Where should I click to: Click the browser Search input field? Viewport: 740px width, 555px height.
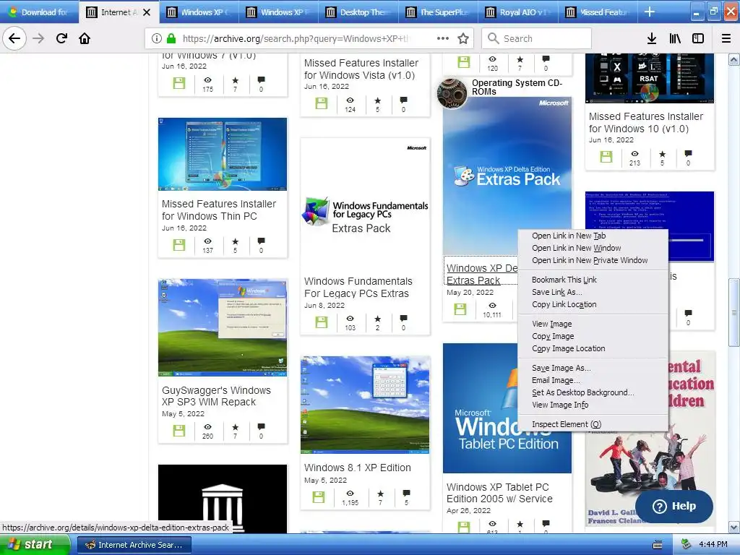pyautogui.click(x=536, y=38)
